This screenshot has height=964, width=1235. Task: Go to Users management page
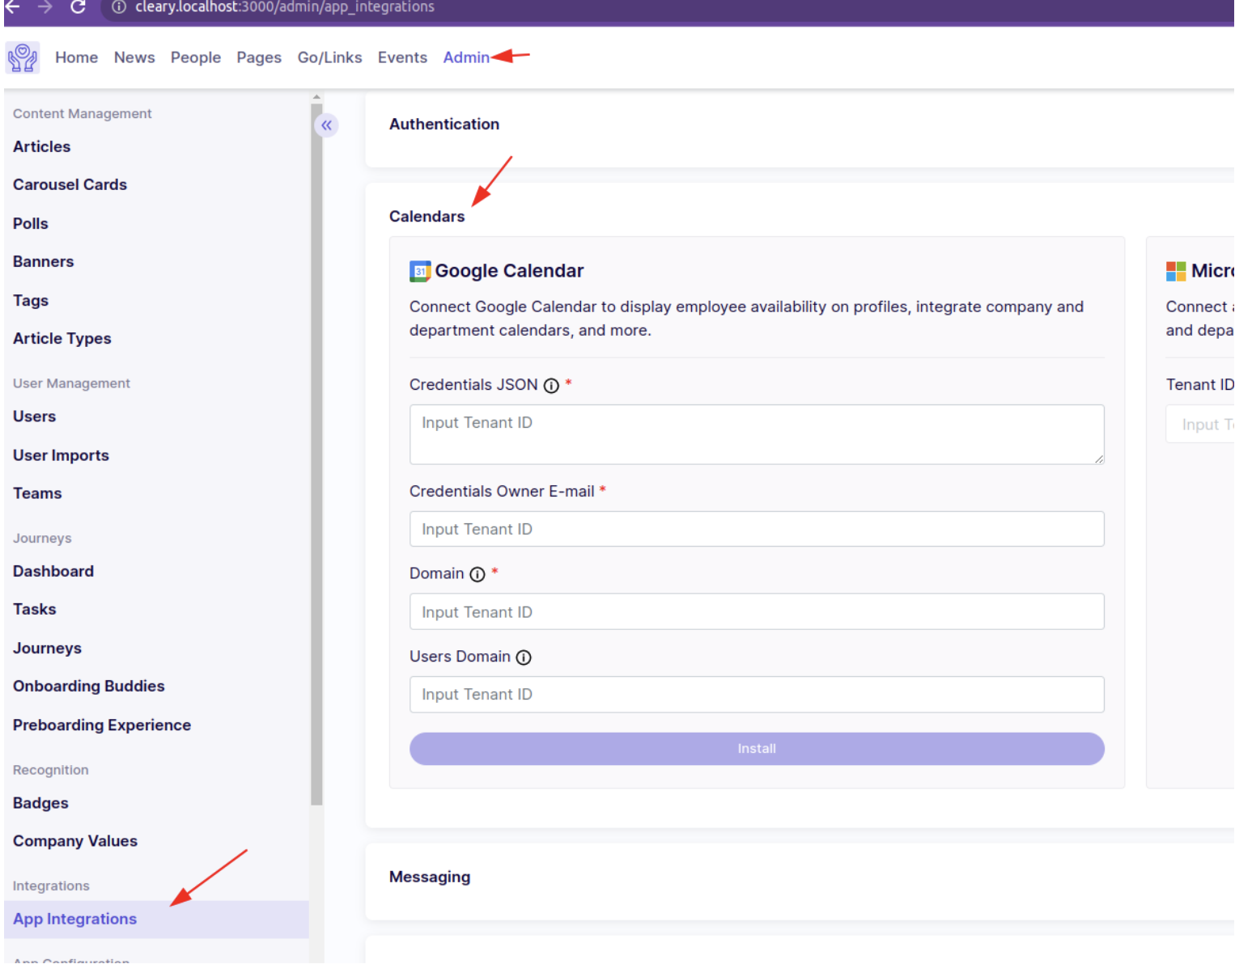point(34,416)
